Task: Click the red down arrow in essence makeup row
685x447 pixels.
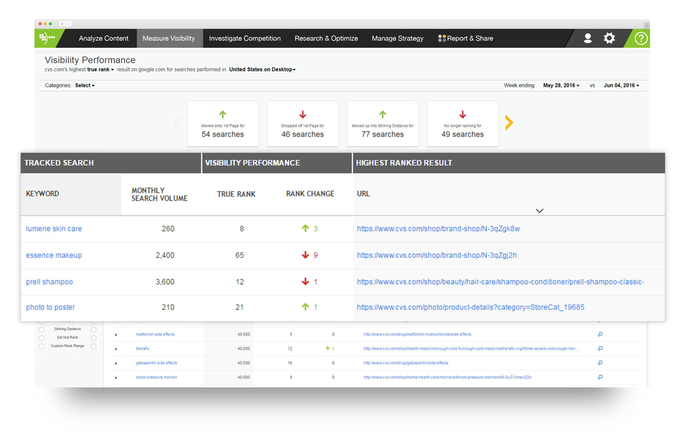Action: 305,255
